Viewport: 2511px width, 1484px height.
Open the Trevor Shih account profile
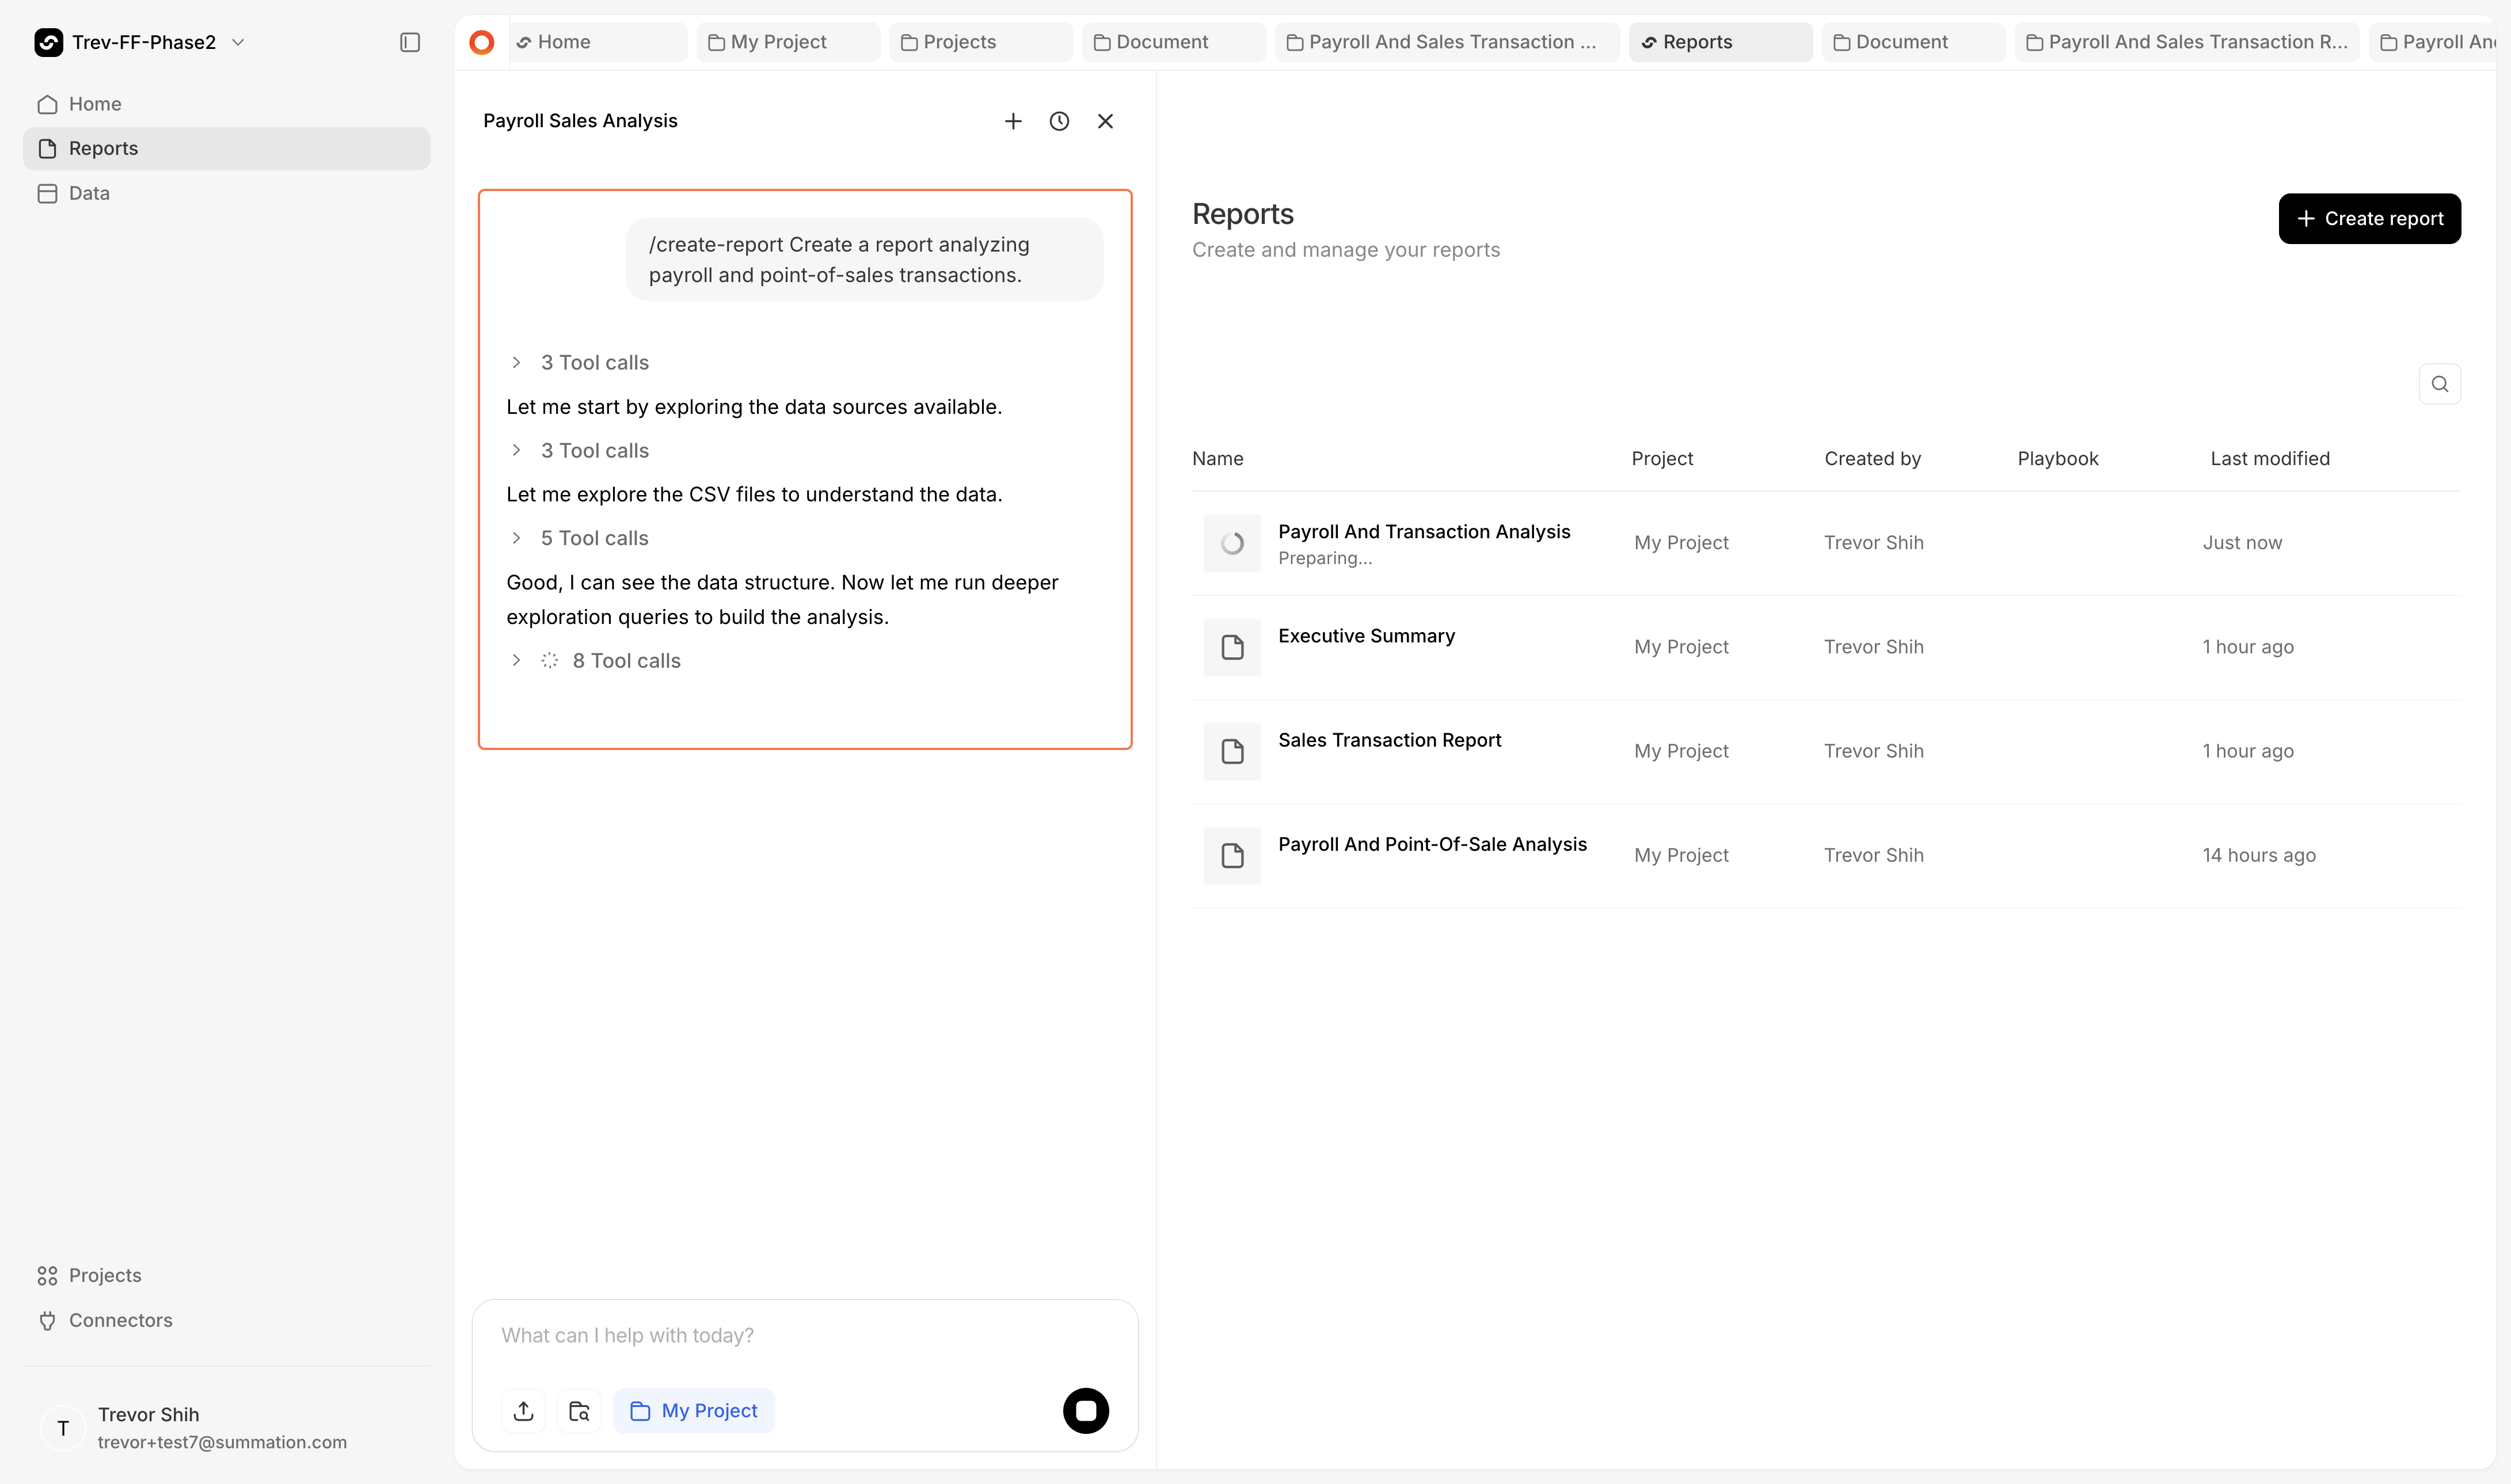click(227, 1427)
